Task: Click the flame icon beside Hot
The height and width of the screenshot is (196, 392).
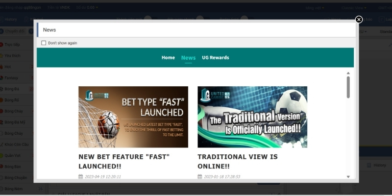Action: (x=1, y=67)
